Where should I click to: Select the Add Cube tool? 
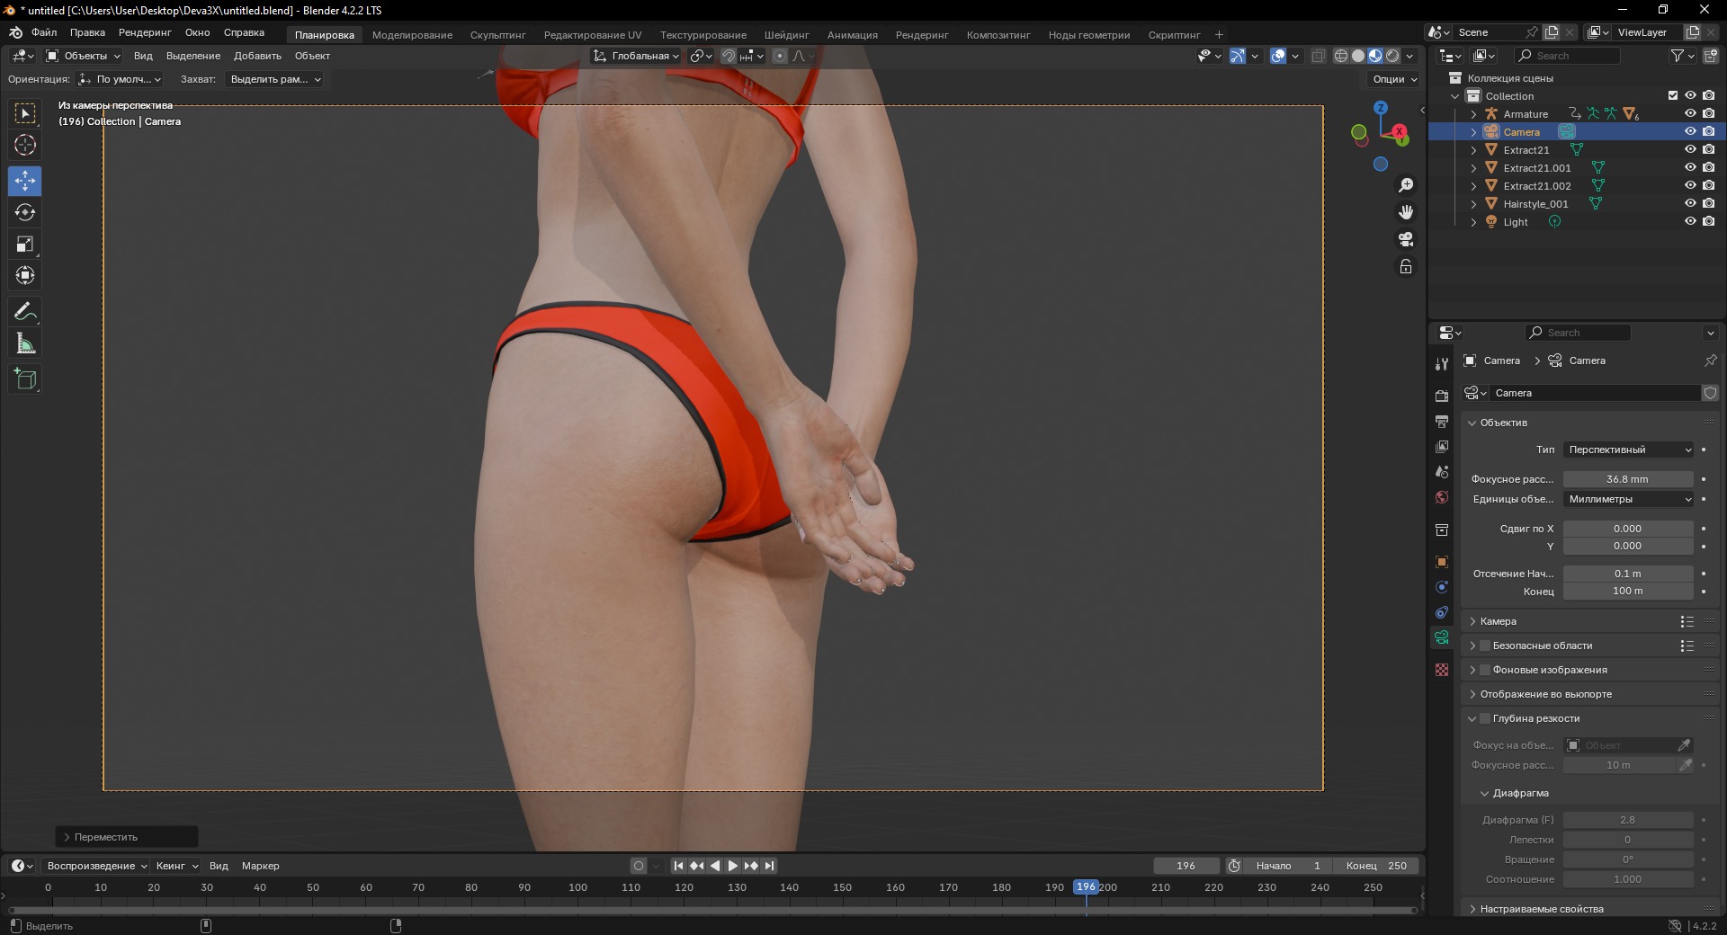point(25,379)
